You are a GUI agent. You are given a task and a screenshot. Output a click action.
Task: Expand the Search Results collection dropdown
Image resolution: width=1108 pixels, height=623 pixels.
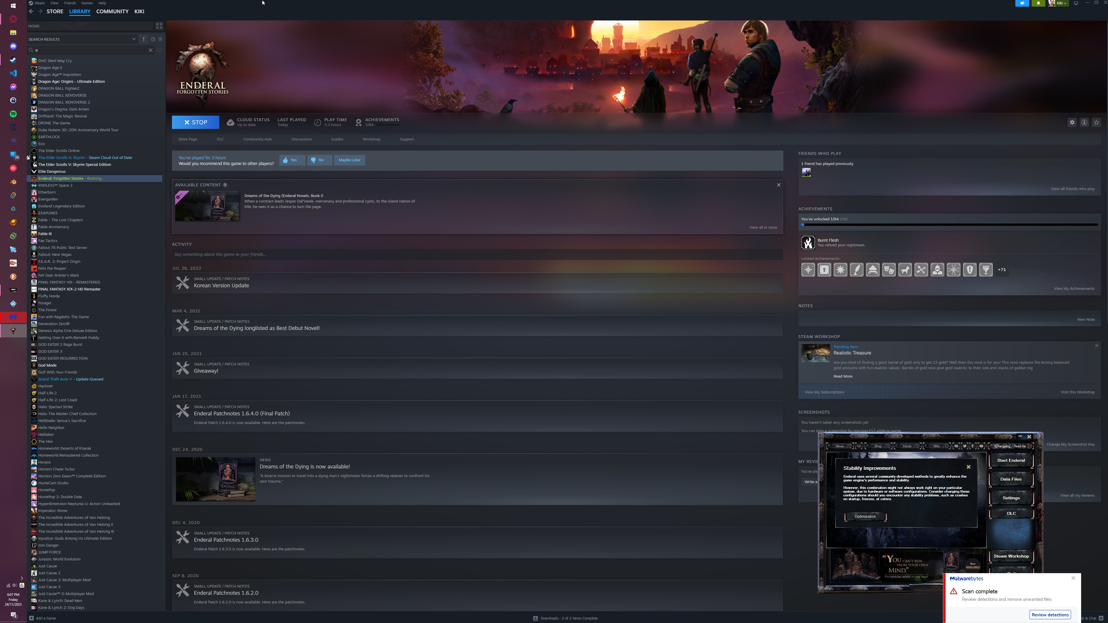134,39
